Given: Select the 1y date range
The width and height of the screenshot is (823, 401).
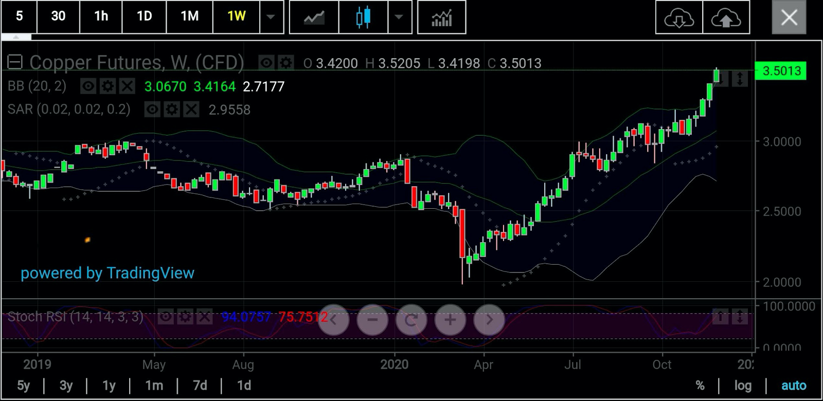Looking at the screenshot, I should [x=109, y=385].
